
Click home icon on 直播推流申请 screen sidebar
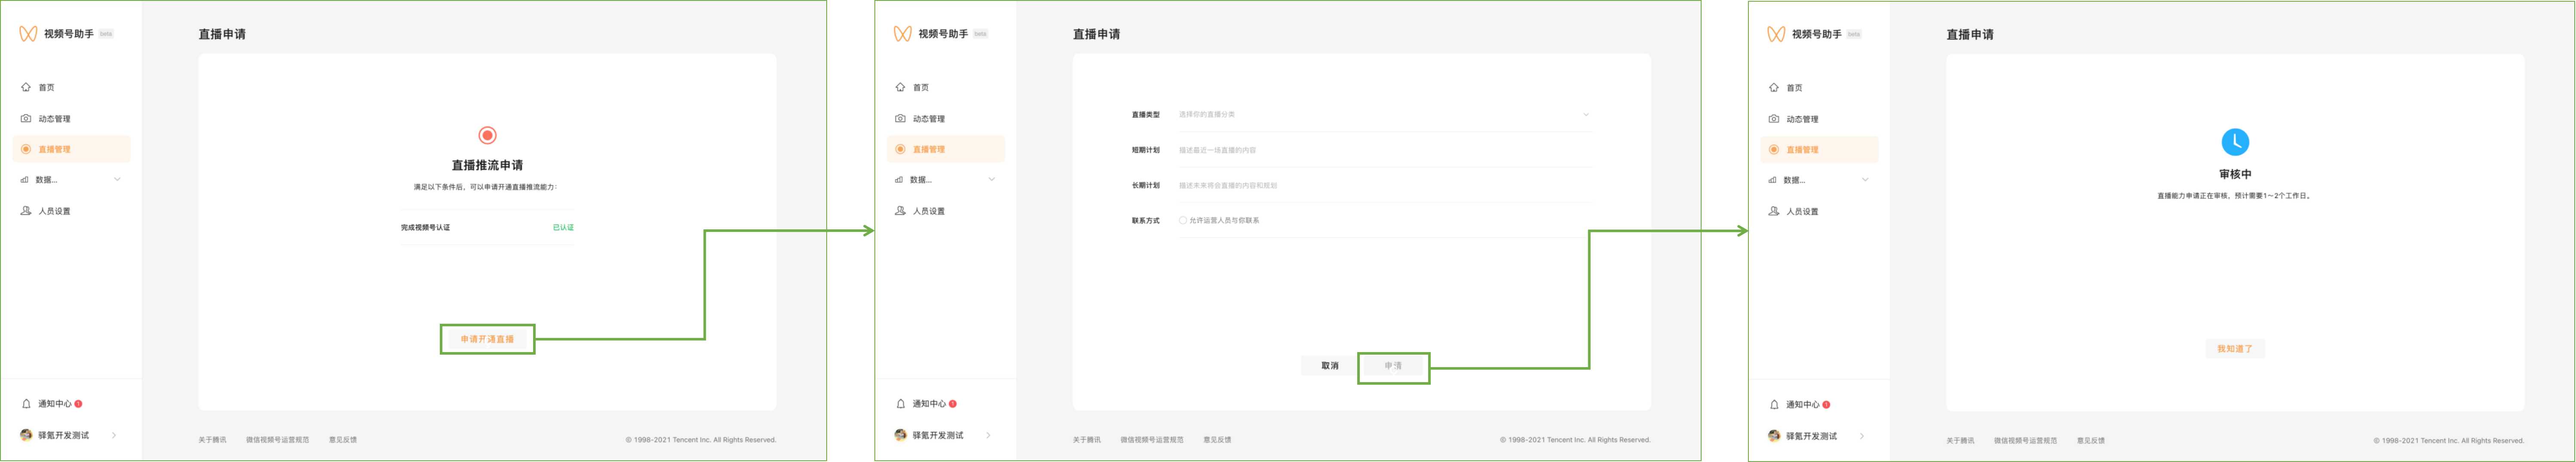point(26,88)
